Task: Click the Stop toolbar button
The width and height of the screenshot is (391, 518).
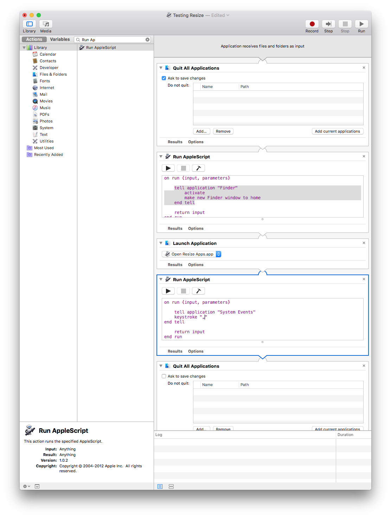Action: (x=345, y=24)
